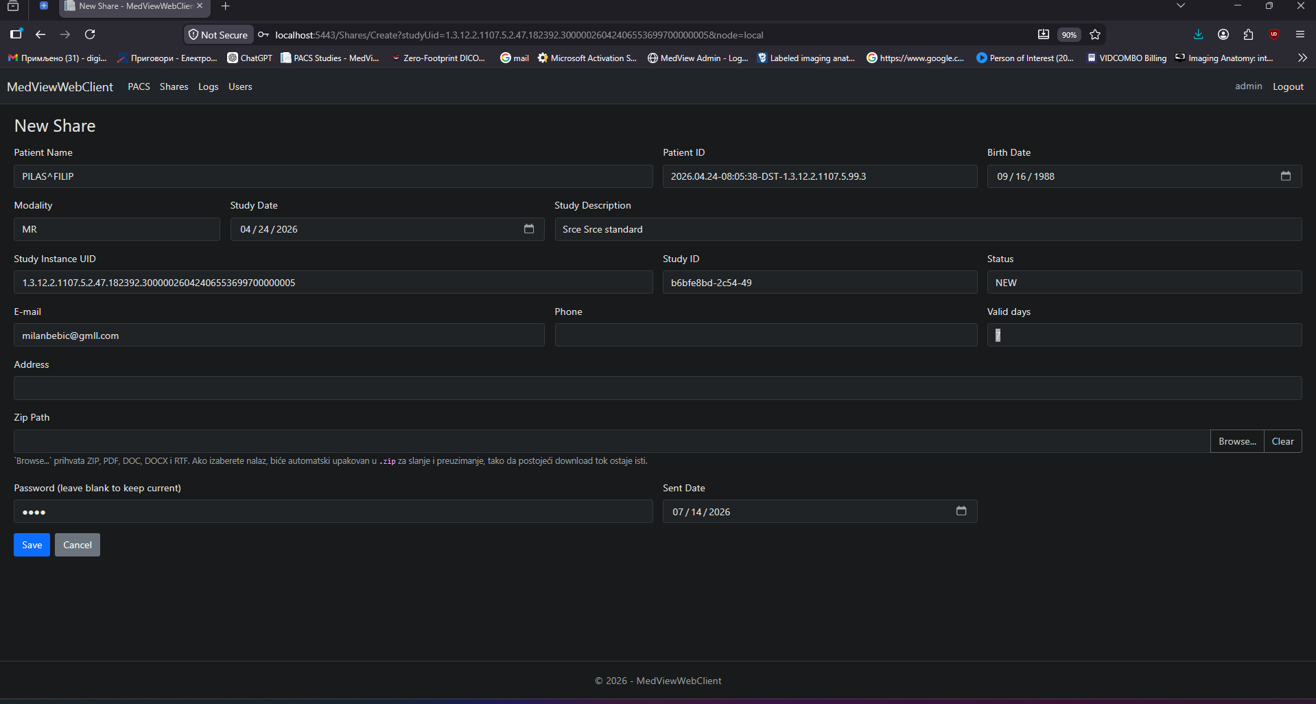Open the page zoom 90% indicator
1316x704 pixels.
pyautogui.click(x=1069, y=35)
